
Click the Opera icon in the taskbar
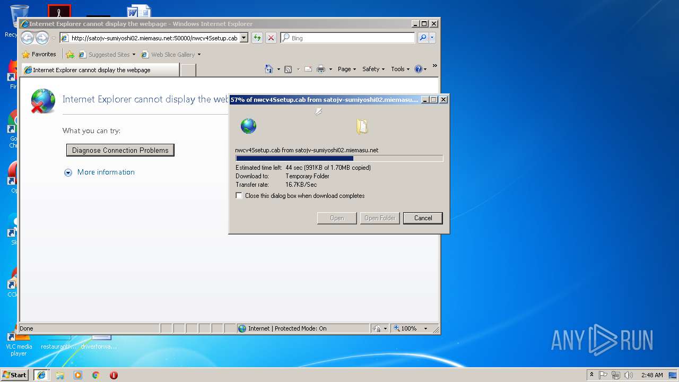pyautogui.click(x=114, y=375)
